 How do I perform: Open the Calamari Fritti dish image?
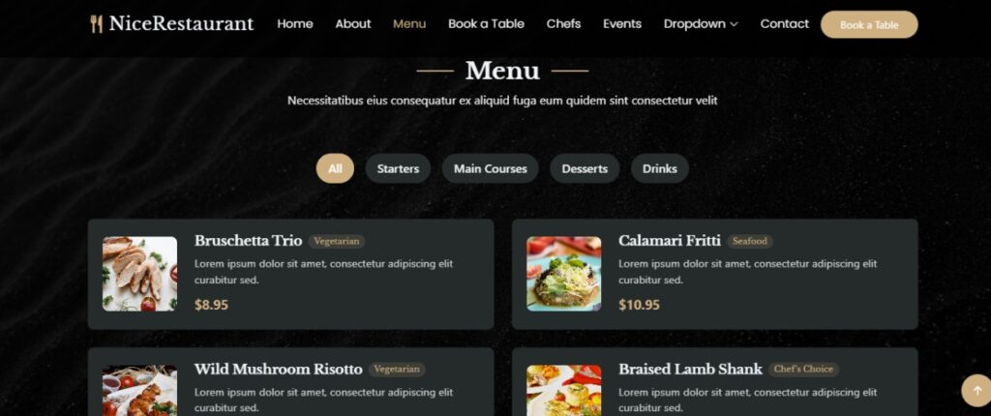tap(564, 274)
